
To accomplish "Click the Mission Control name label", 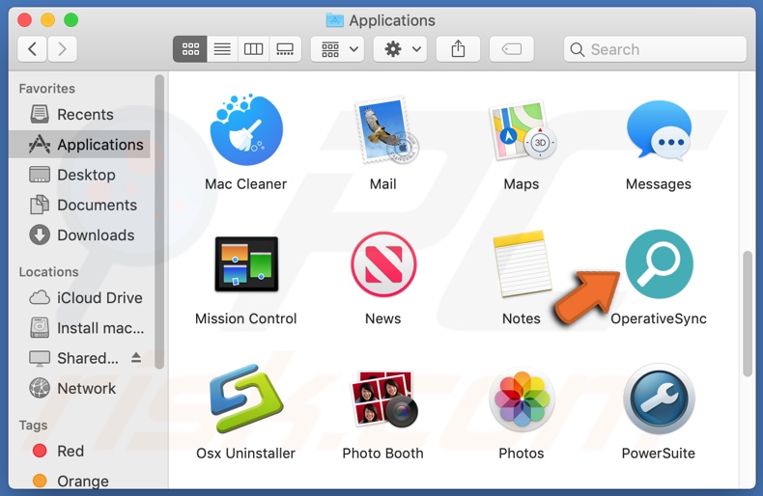I will [245, 318].
